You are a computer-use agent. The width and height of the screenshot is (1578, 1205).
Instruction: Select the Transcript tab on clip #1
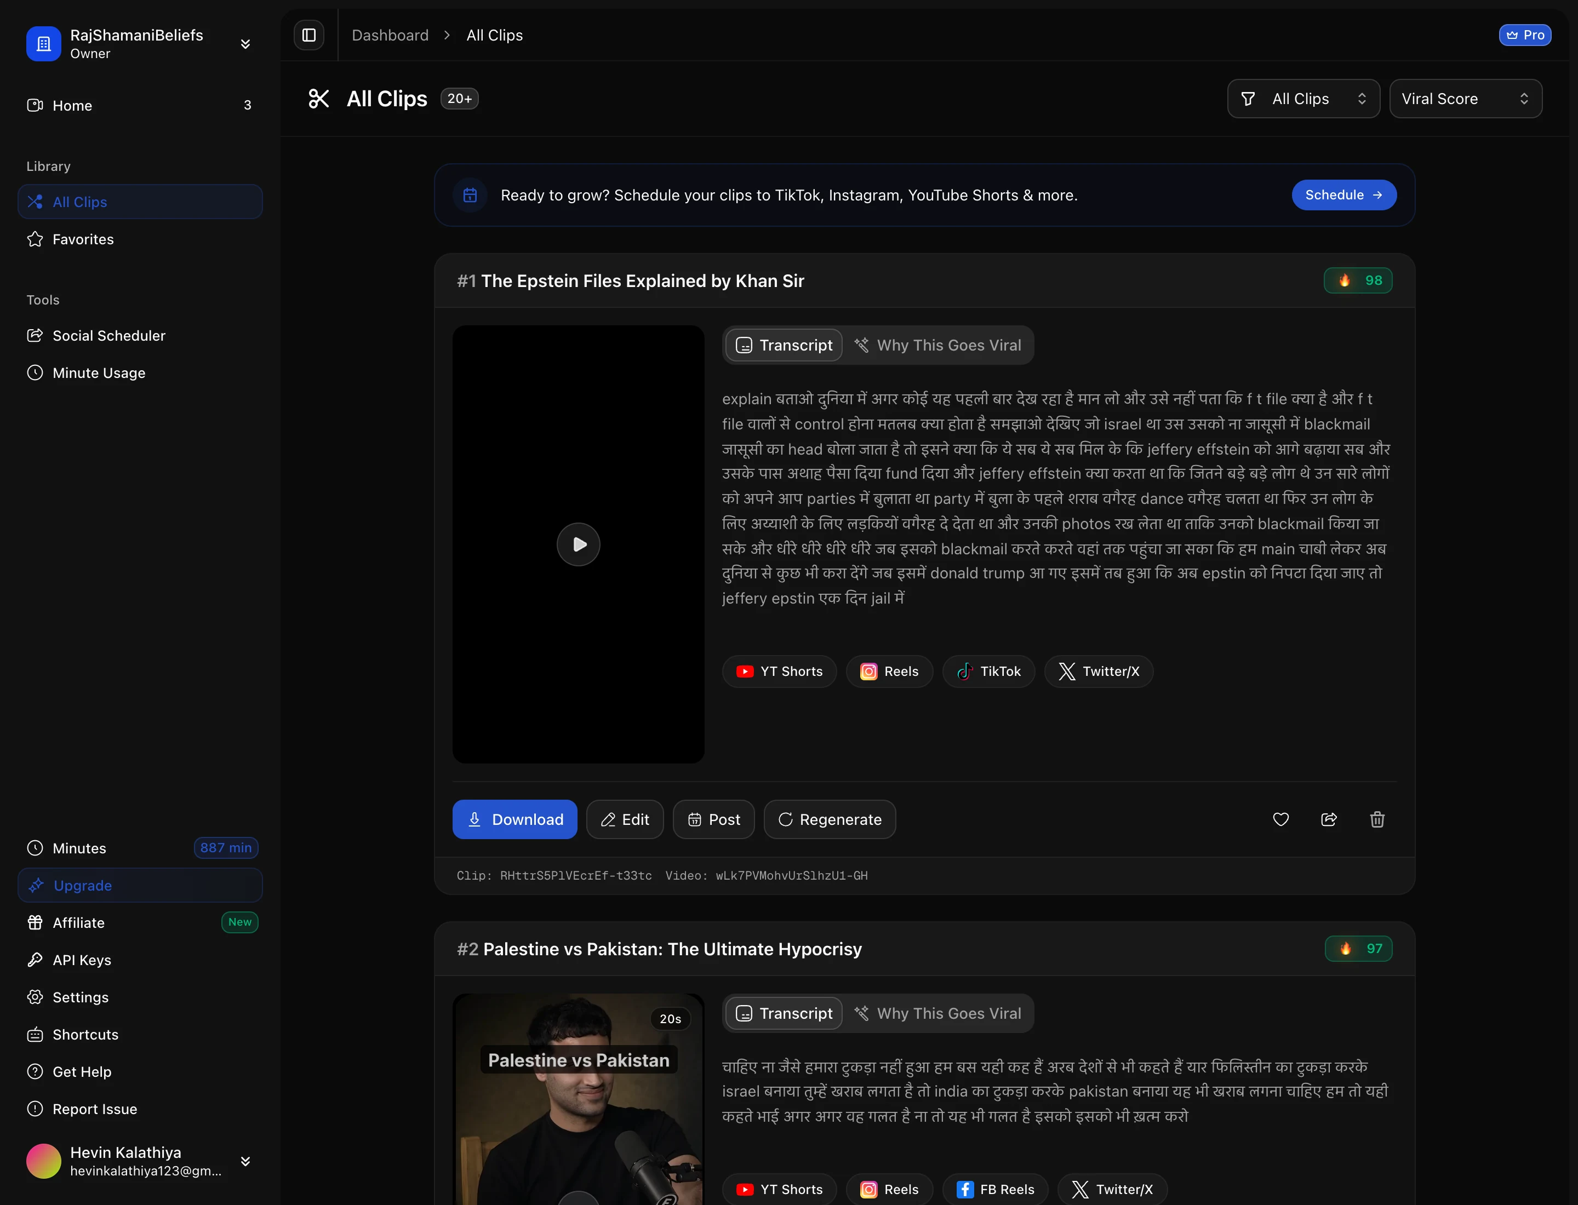[x=784, y=345]
